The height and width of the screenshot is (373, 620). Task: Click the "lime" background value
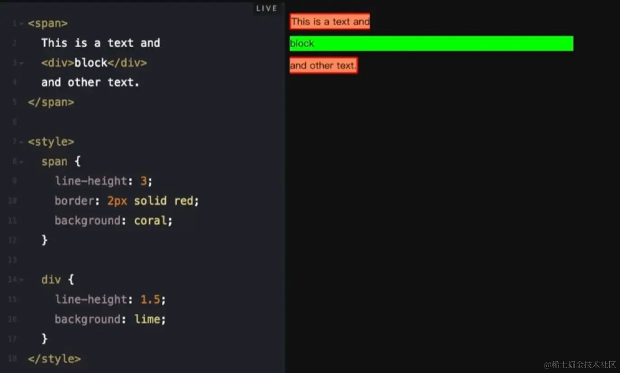tap(147, 319)
